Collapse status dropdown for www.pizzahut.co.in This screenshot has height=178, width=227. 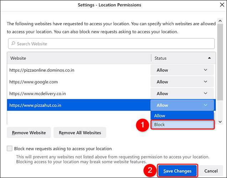[x=182, y=105]
